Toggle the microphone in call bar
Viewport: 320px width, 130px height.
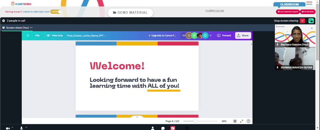click(21, 128)
